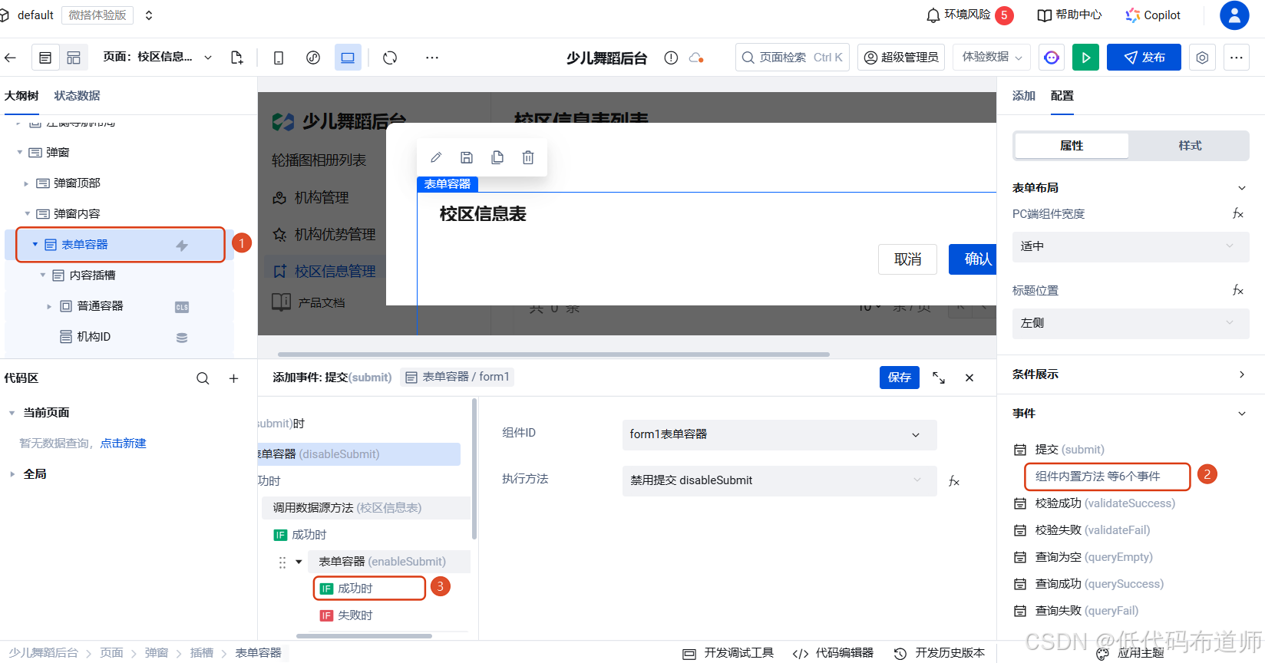Go back using the left arrow icon
Screen dimensions: 1265x663
(x=10, y=58)
